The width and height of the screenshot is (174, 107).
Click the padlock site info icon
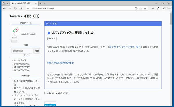(x=28, y=8)
